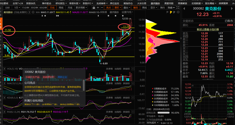Open the 90%成本 cost dropdown
Screen dimensions: 235x125
[x=153, y=123]
